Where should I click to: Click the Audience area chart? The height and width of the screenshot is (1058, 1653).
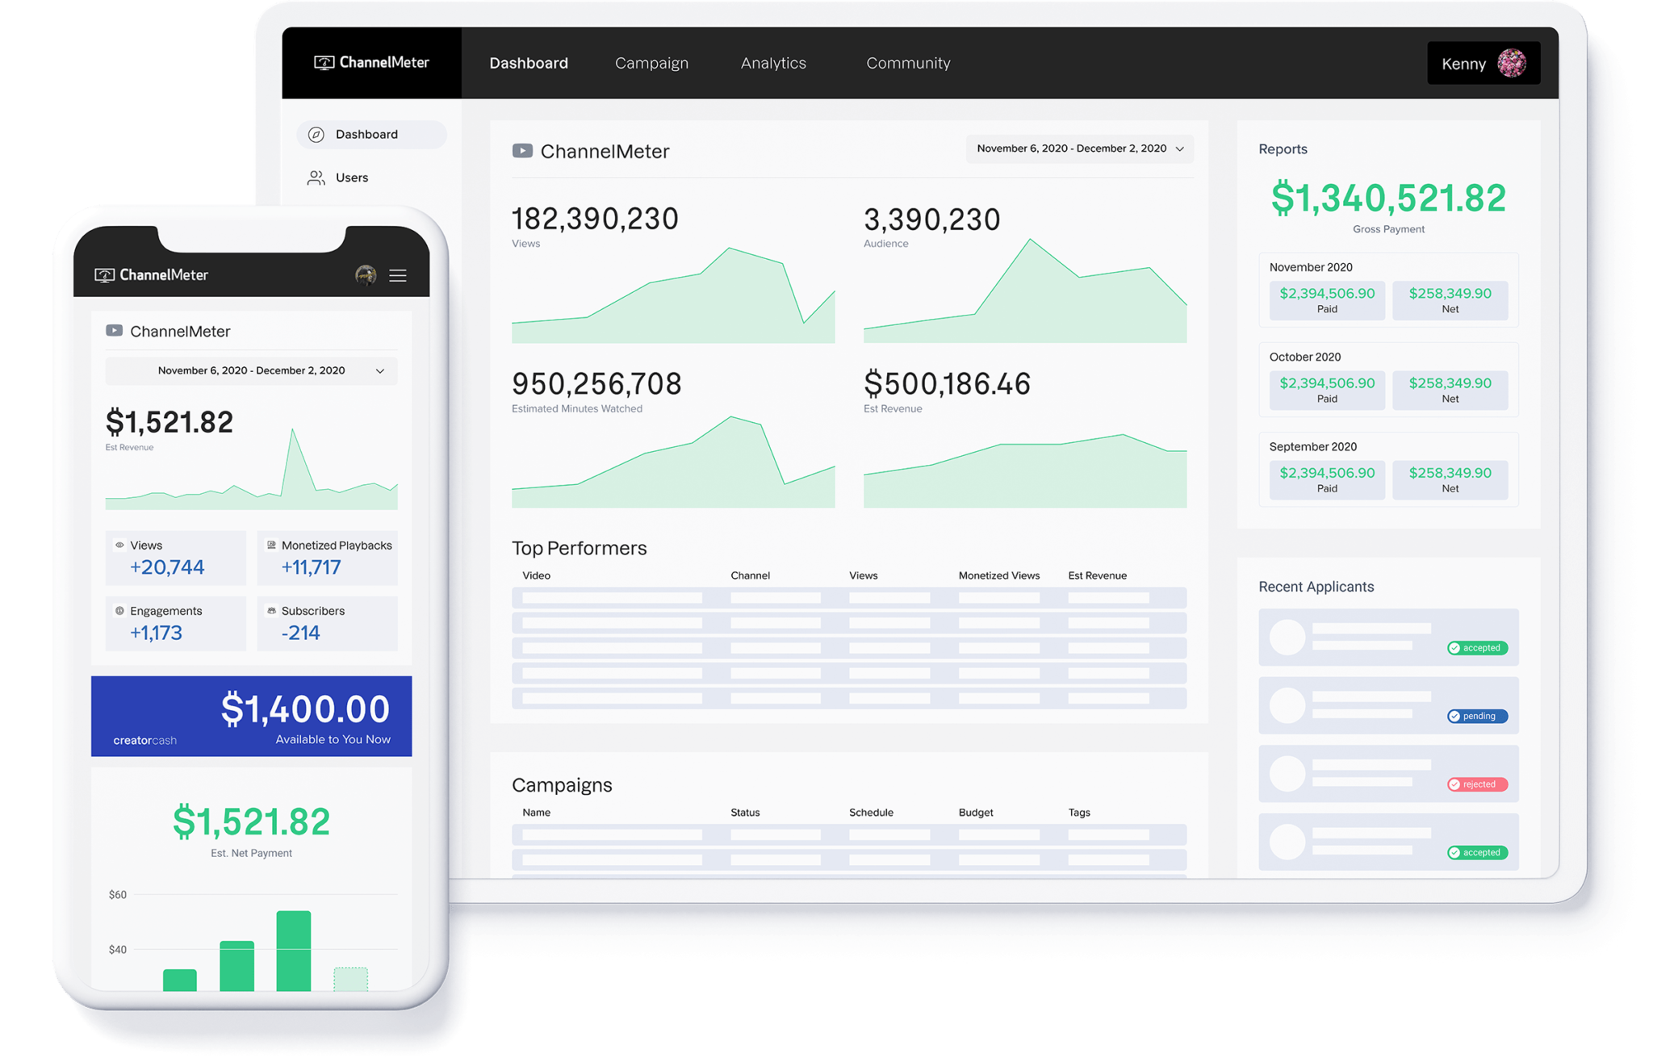point(1025,291)
